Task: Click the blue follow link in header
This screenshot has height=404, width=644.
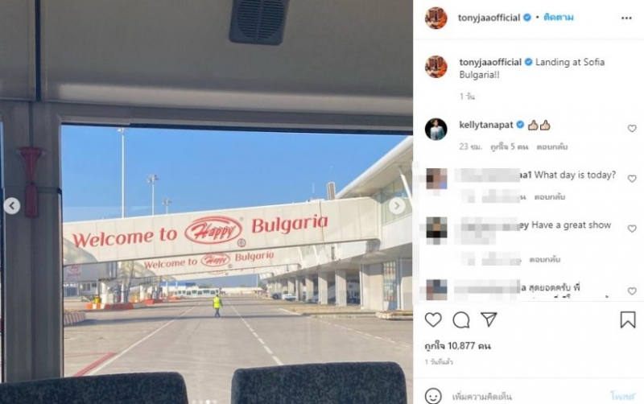Action: click(559, 18)
